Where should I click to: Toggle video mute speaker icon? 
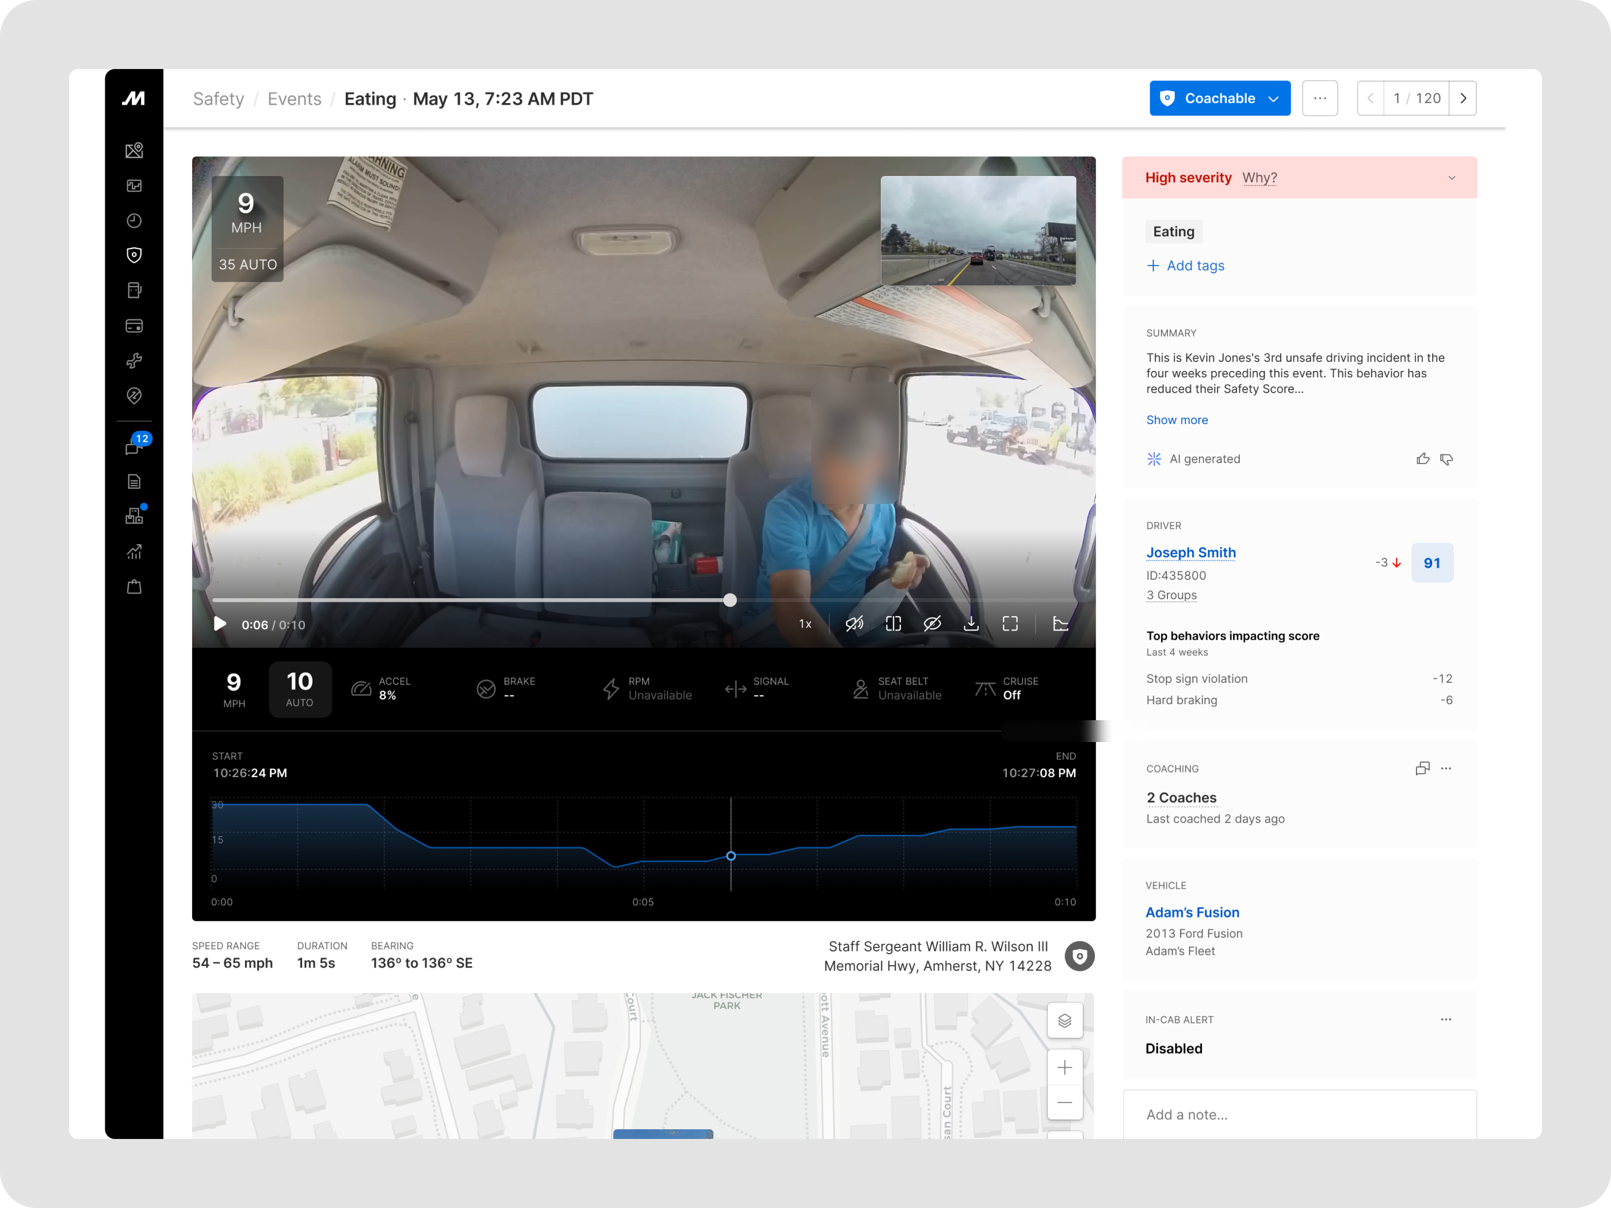click(854, 624)
